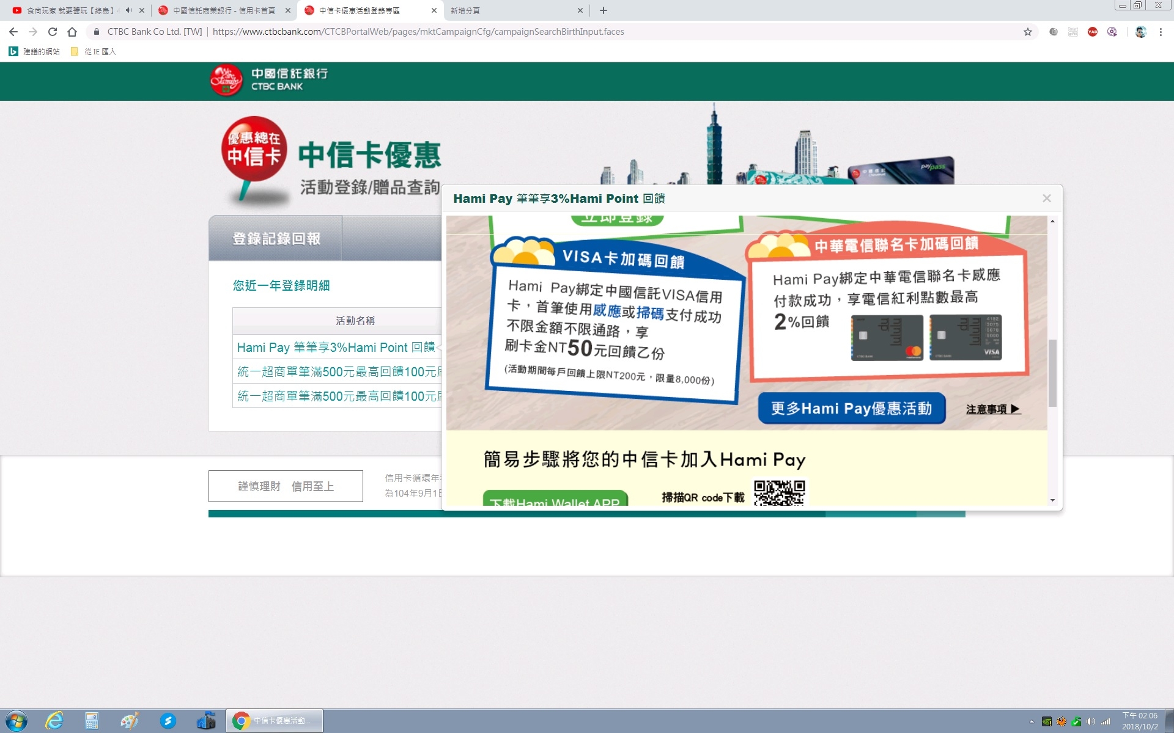
Task: Open the 注意事項 link in popup
Action: click(x=993, y=409)
